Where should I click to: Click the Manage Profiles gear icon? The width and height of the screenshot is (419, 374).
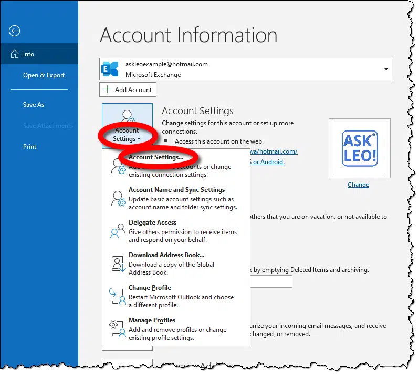tap(117, 328)
